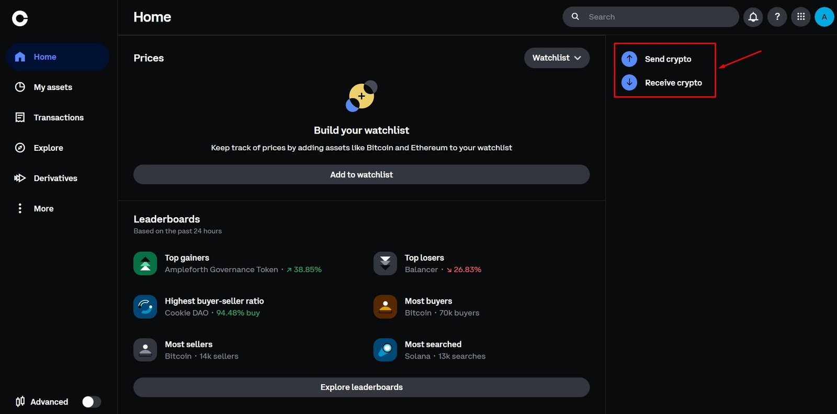Open the notifications bell
Viewport: 837px width, 414px height.
[x=753, y=17]
